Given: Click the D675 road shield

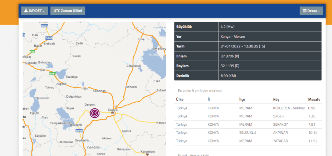Looking at the screenshot, I should pyautogui.click(x=45, y=25).
